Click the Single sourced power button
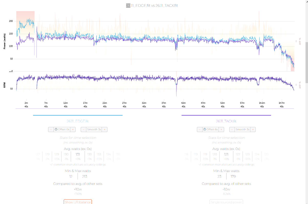This screenshot has width=308, height=204. click(x=226, y=202)
